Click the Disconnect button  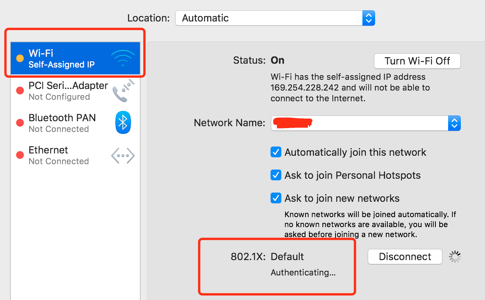(405, 257)
